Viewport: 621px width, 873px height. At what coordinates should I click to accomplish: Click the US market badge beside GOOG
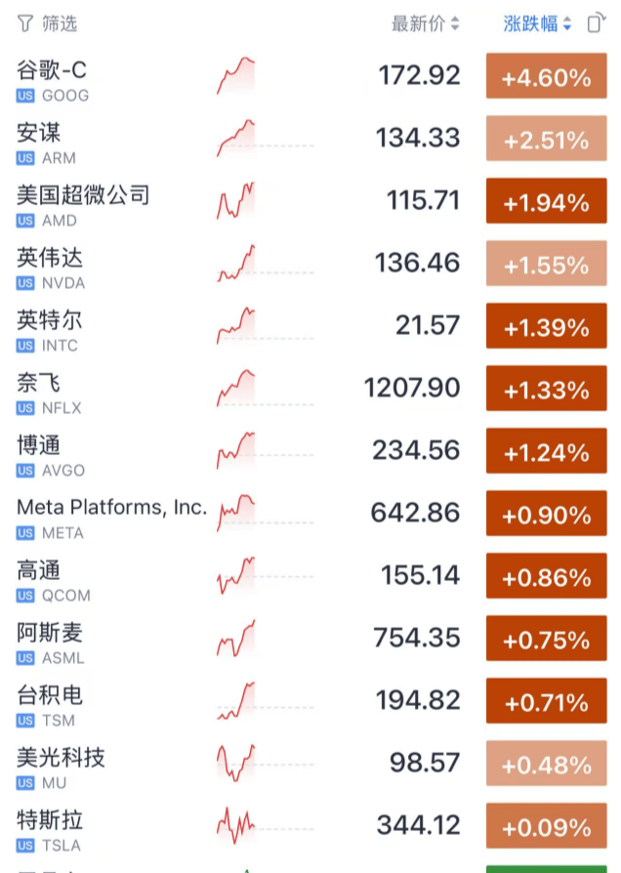23,96
